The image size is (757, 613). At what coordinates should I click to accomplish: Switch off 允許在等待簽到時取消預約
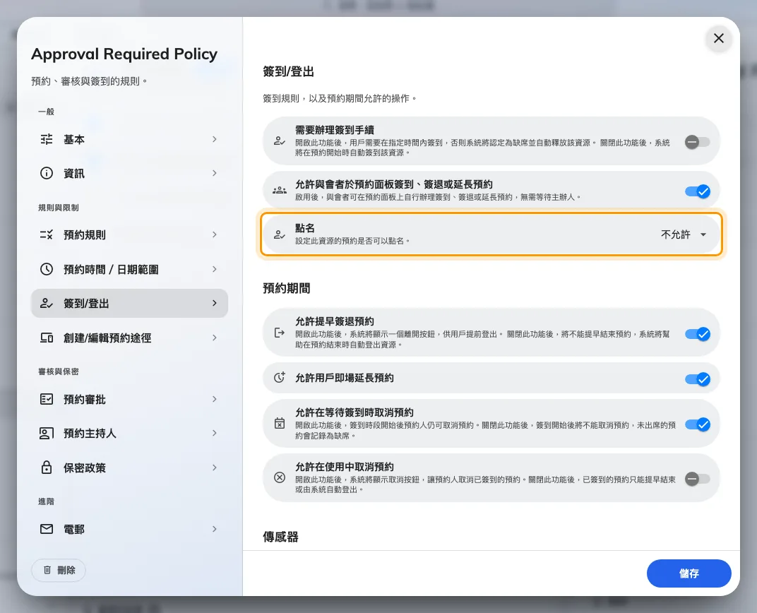(x=698, y=424)
